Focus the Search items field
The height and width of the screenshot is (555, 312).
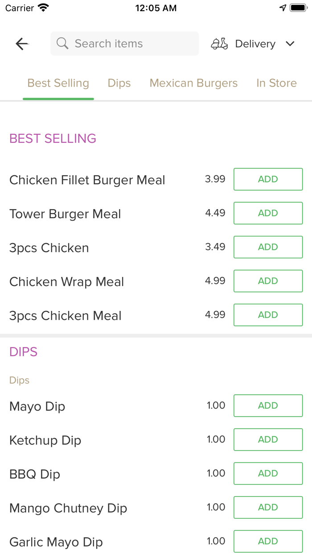click(129, 44)
